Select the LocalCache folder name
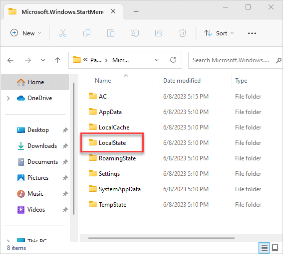The image size is (283, 254). [114, 127]
